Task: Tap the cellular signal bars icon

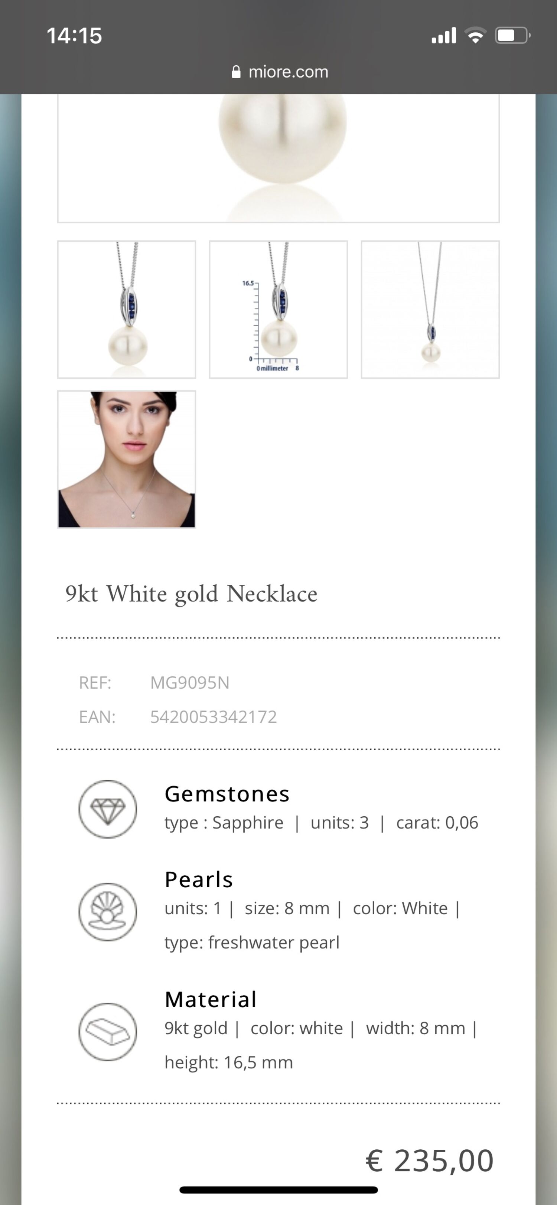Action: point(443,36)
